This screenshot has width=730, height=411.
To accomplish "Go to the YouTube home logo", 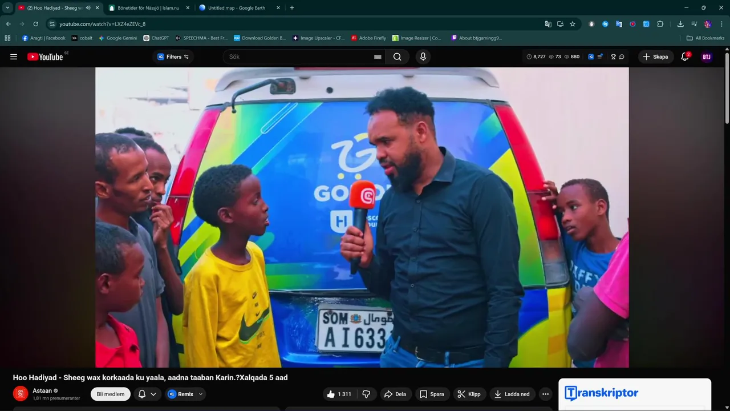I will coord(45,57).
